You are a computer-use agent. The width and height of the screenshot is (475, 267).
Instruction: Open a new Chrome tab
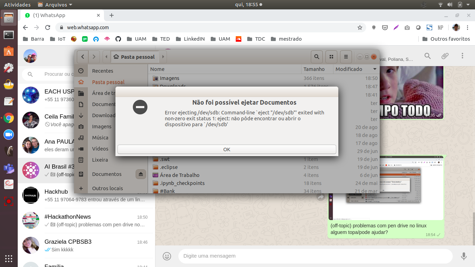pyautogui.click(x=112, y=15)
